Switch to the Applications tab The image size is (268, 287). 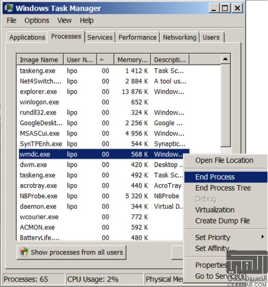(x=27, y=37)
